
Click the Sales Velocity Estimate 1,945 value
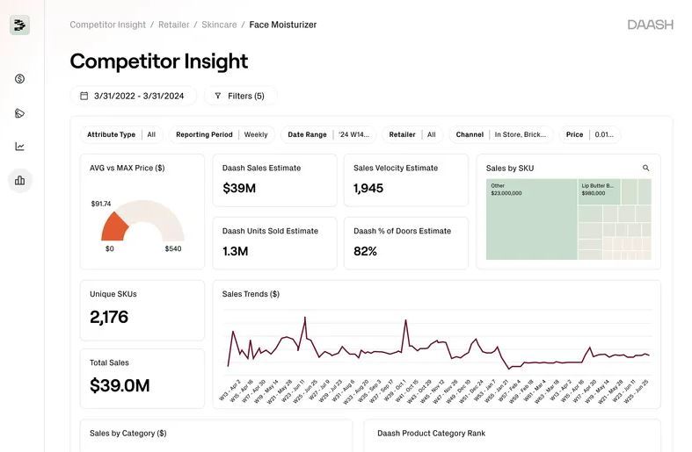click(368, 188)
